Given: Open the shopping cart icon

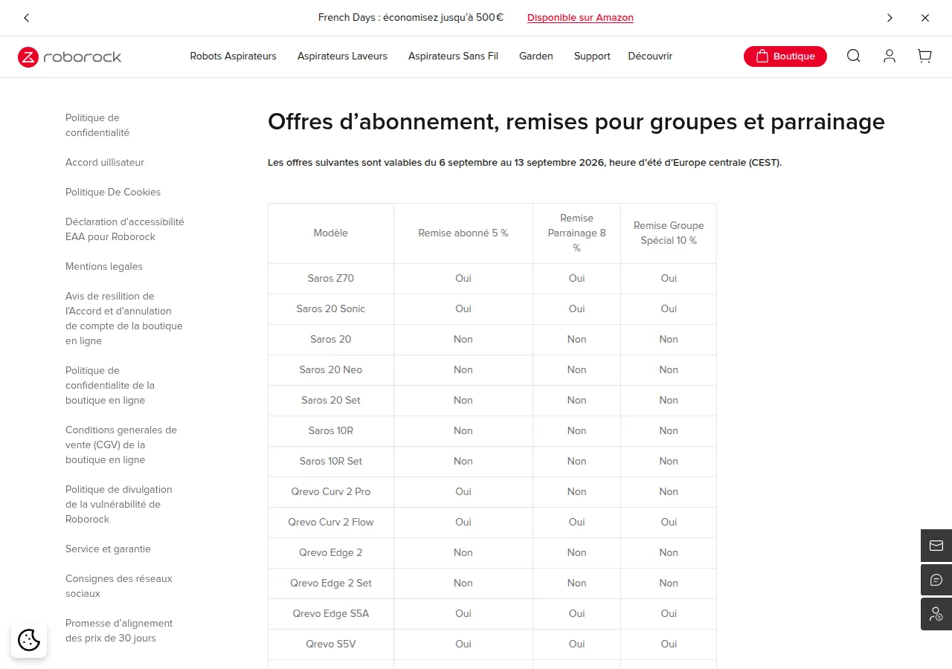Looking at the screenshot, I should tap(924, 56).
